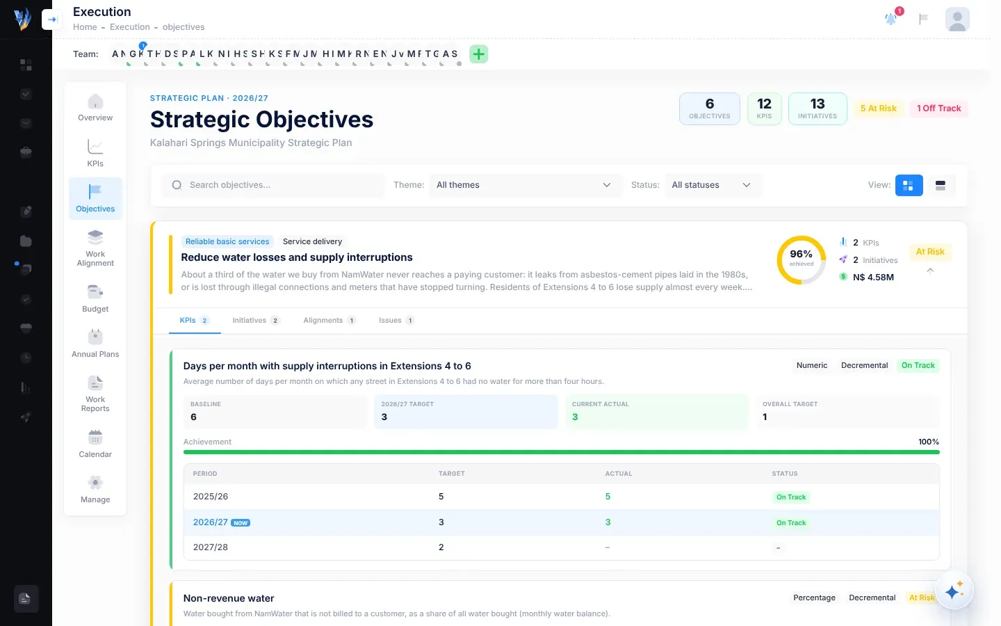Open the user profile avatar

pos(957,19)
